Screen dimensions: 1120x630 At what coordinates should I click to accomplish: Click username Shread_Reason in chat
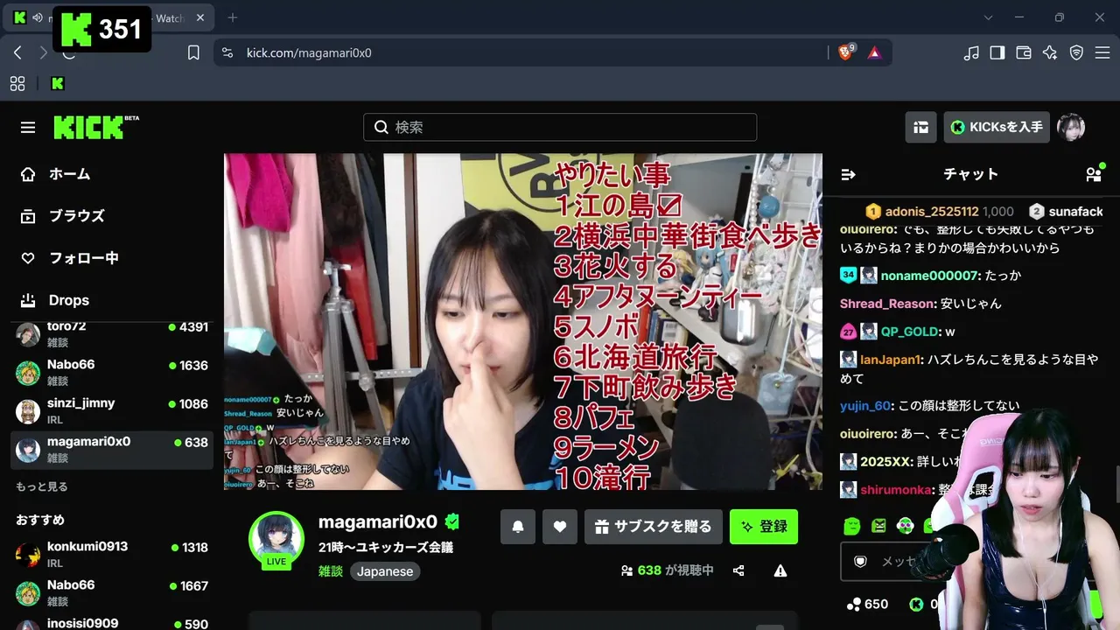point(888,304)
